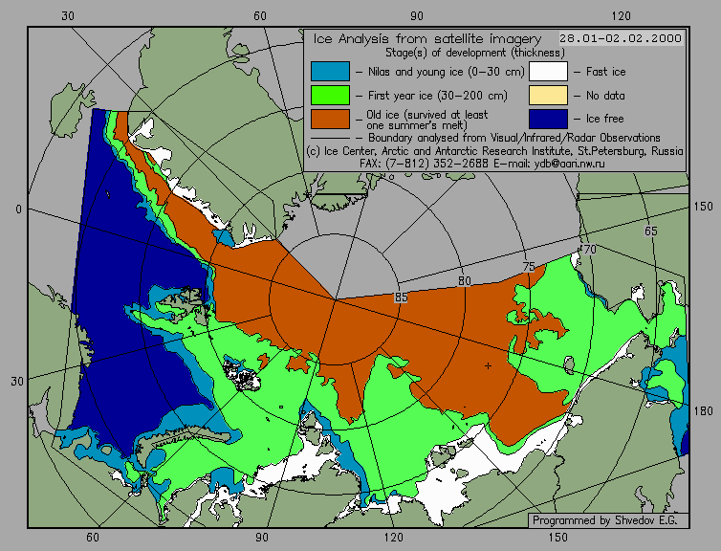
Task: Click the boundary line sample in the legend
Action: tap(330, 138)
